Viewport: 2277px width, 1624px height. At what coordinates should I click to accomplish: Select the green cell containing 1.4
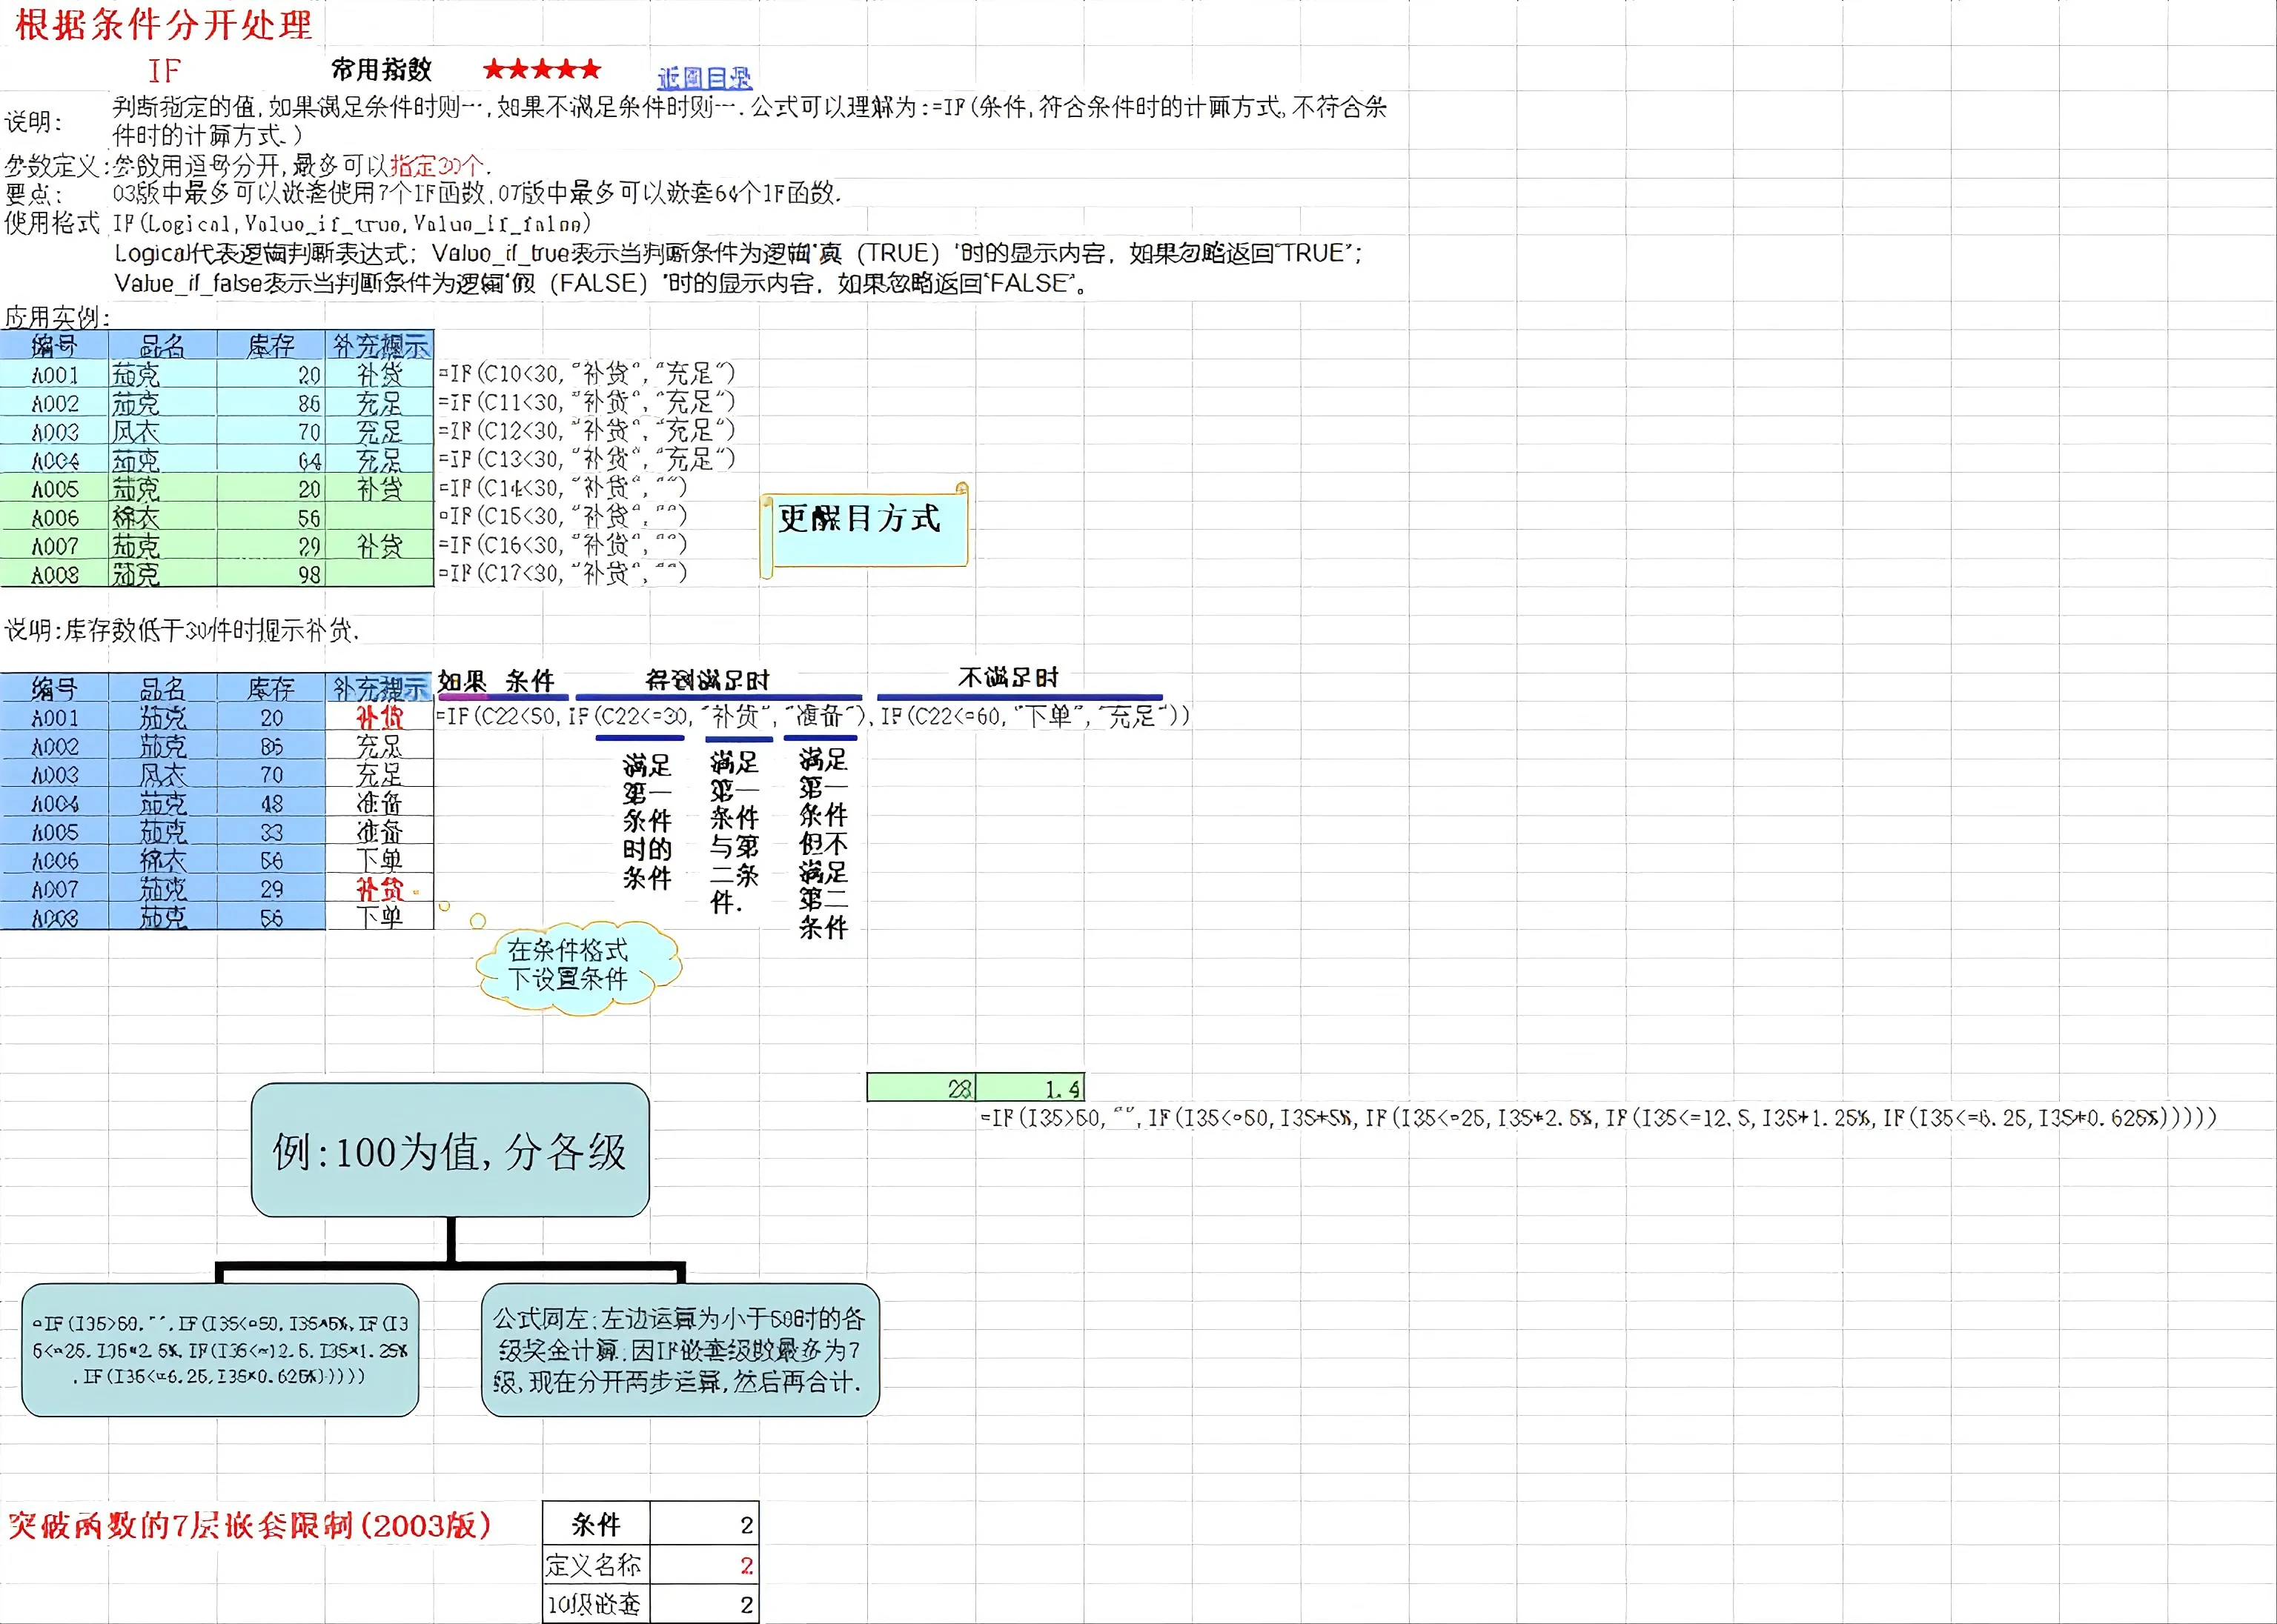point(1030,1088)
